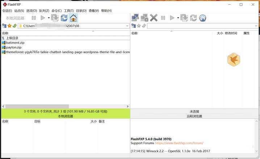The height and width of the screenshot is (159, 260).
Task: Click the remote pane play transfer button
Action: point(172,18)
